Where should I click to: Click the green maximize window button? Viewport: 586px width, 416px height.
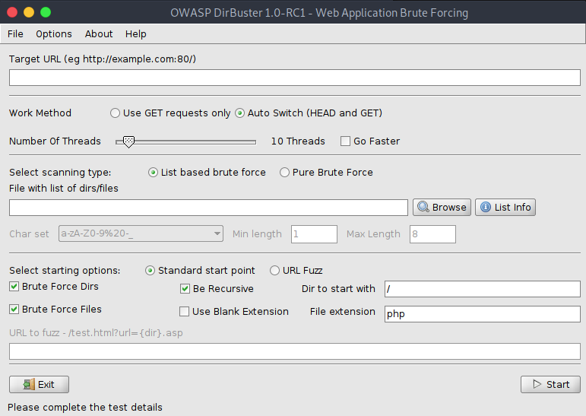(x=46, y=12)
